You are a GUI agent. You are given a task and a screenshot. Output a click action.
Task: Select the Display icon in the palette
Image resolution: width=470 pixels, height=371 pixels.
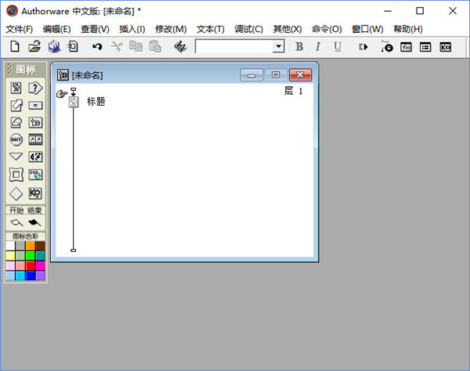coord(16,88)
